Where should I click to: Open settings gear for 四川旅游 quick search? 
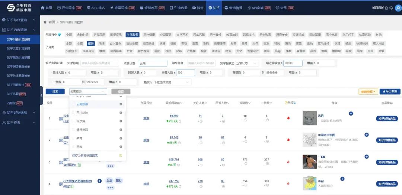tap(121, 113)
